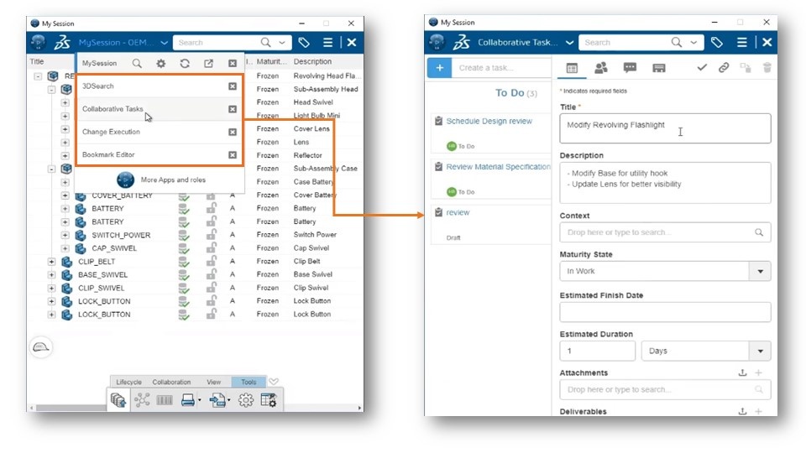Screen dimensions: 806x453
Task: Expand the SWITCH_POWER tree node
Action: tap(65, 235)
